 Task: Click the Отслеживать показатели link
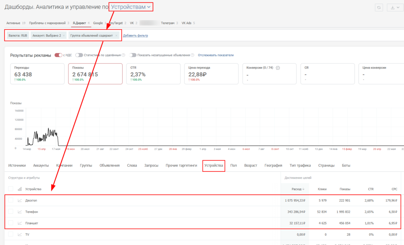point(216,55)
